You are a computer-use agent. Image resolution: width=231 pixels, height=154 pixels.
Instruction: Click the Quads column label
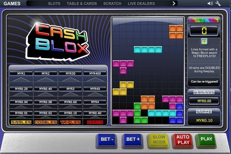click(x=95, y=122)
